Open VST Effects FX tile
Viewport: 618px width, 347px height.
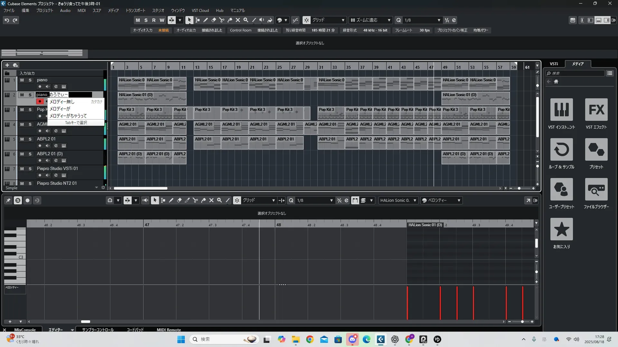click(596, 110)
